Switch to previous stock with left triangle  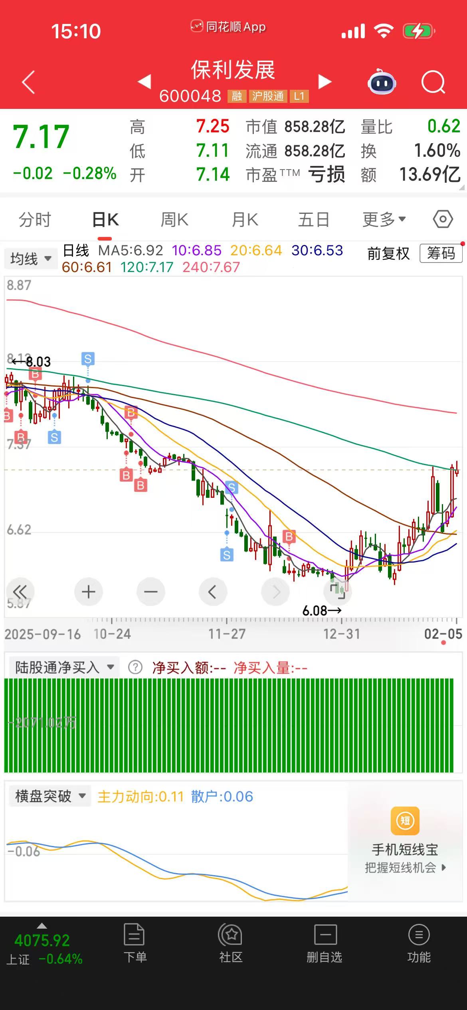tap(144, 81)
